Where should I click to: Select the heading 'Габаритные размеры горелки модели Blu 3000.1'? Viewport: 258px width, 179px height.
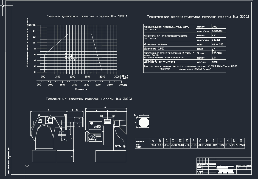pos(89,99)
